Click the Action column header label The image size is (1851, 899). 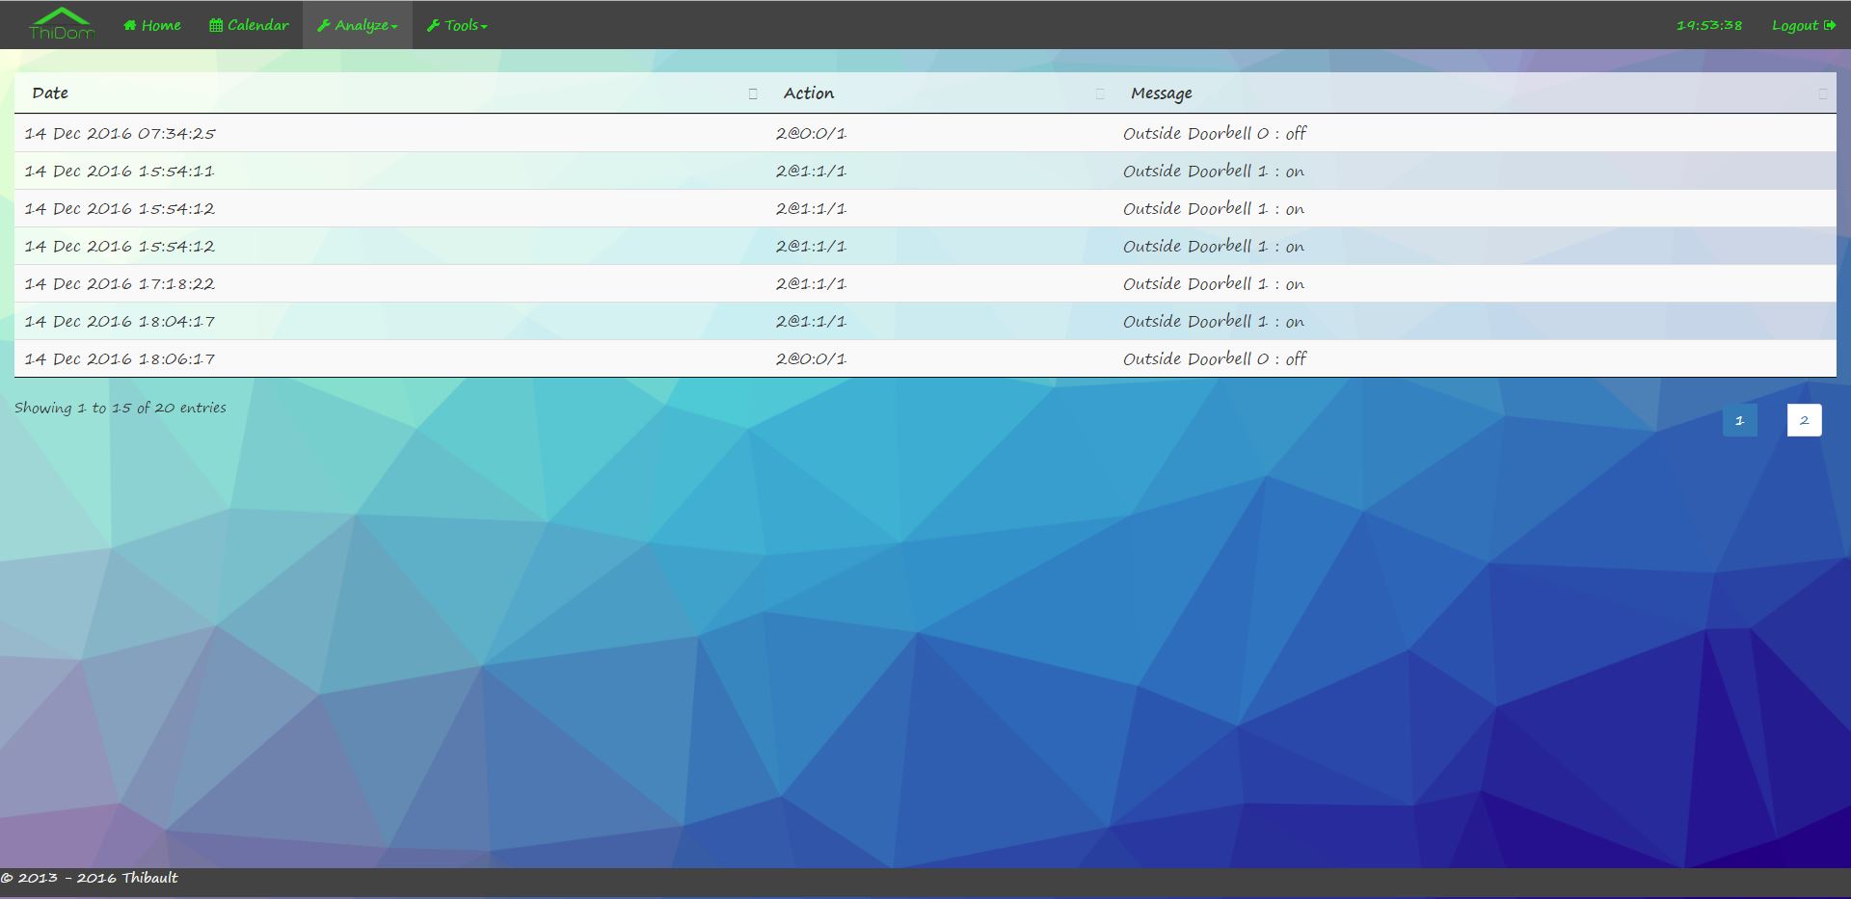809,93
